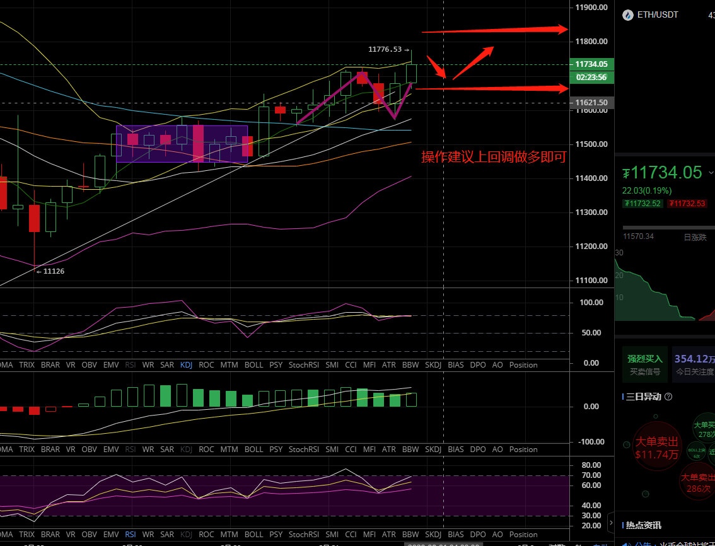Click the exchange logo beside ETH/USDT
The width and height of the screenshot is (715, 546).
pos(627,15)
